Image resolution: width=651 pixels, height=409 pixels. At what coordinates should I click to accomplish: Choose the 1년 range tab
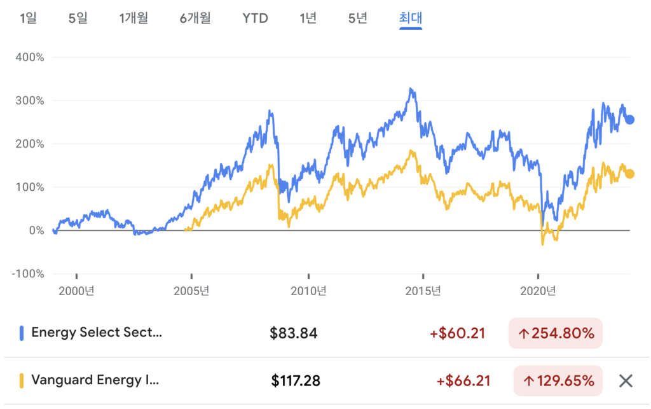(308, 18)
